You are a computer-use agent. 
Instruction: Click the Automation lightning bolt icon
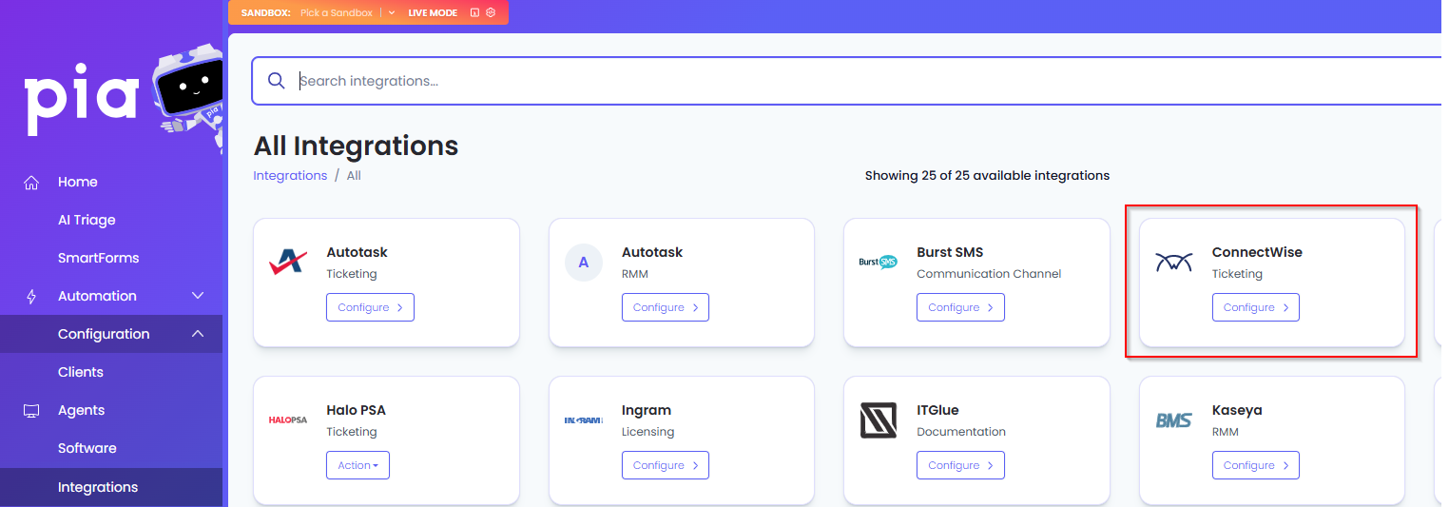pos(31,296)
